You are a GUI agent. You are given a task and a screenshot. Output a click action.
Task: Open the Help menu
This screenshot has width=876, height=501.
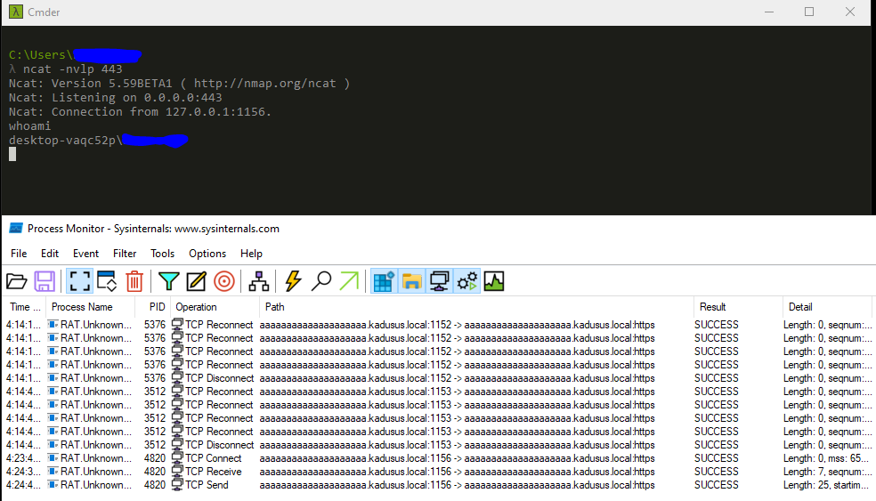[x=251, y=254]
